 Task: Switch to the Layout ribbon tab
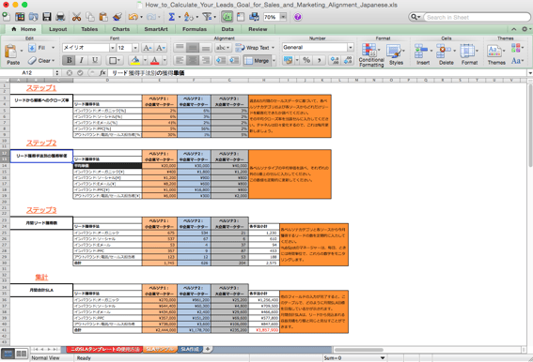57,29
